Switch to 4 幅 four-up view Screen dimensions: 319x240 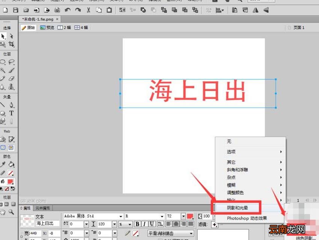coord(81,28)
